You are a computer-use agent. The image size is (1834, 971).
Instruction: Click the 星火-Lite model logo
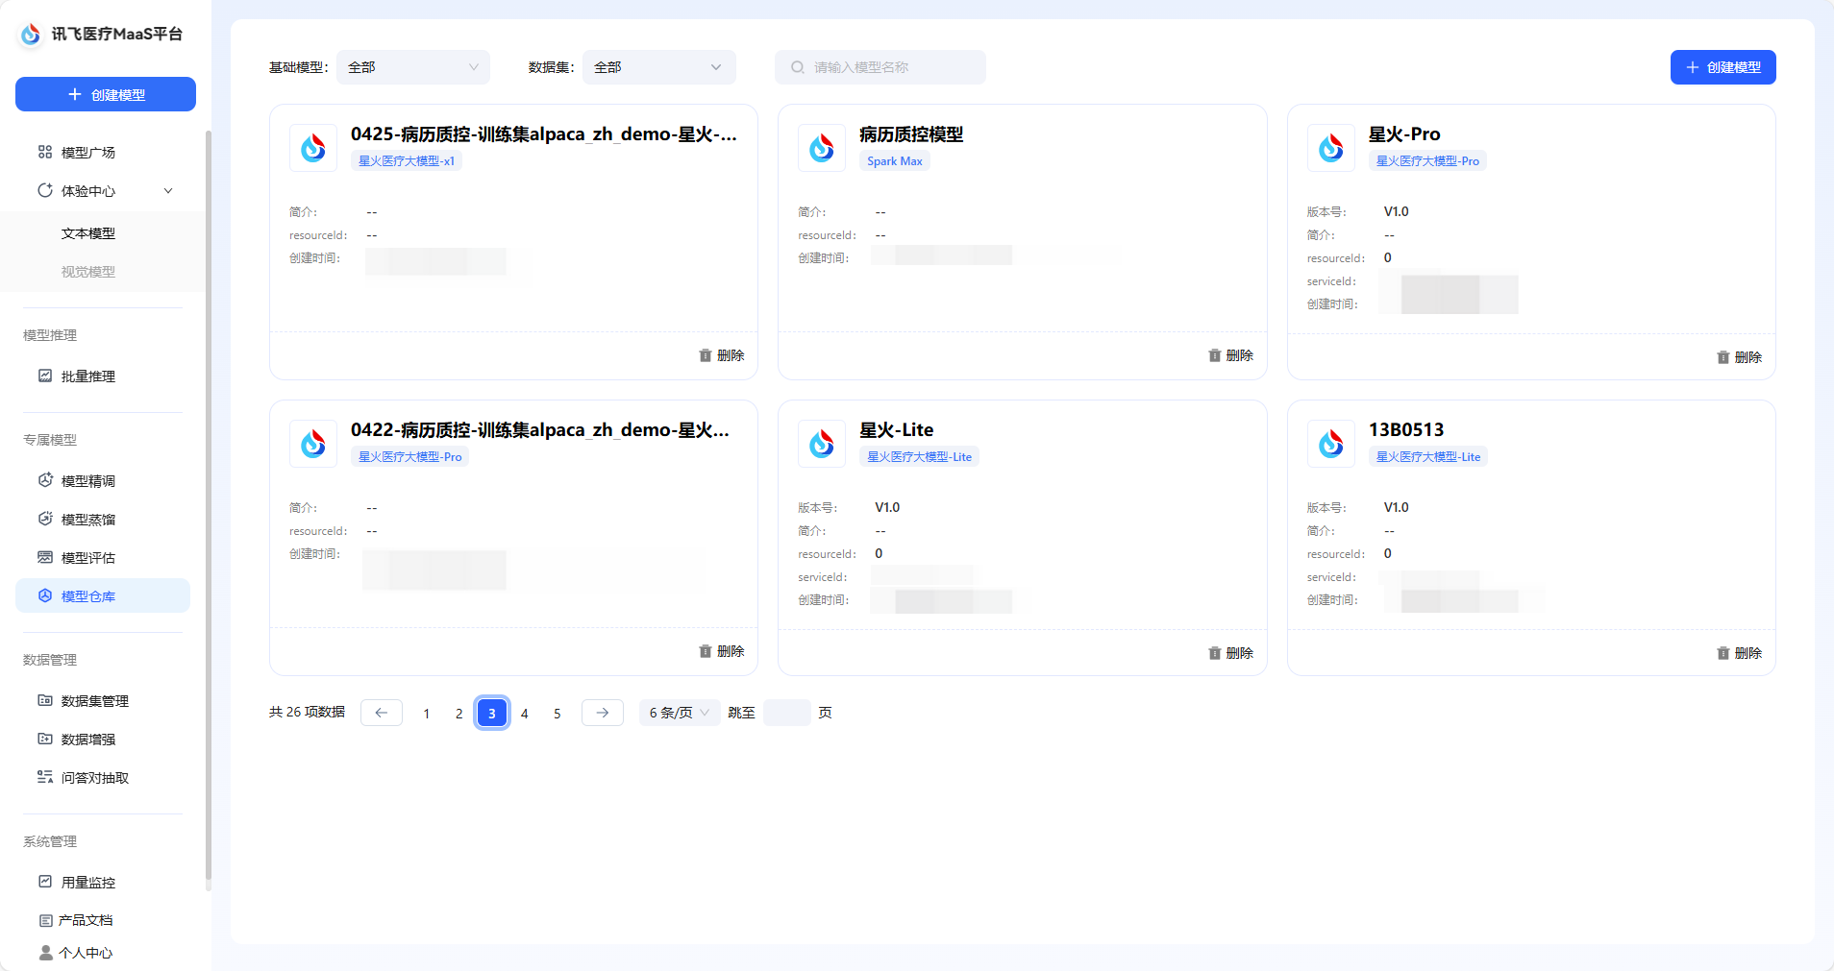tap(822, 444)
